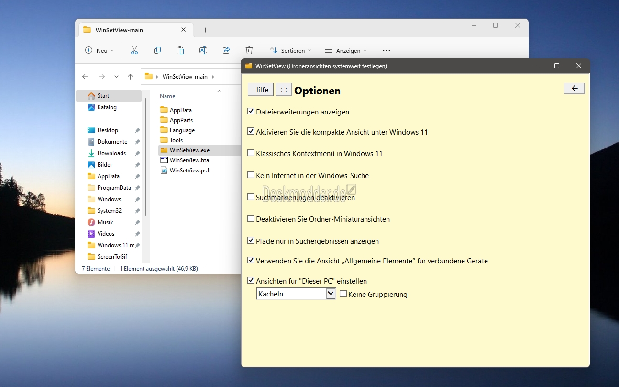
Task: Add a new Explorer tab with plus
Action: click(205, 30)
